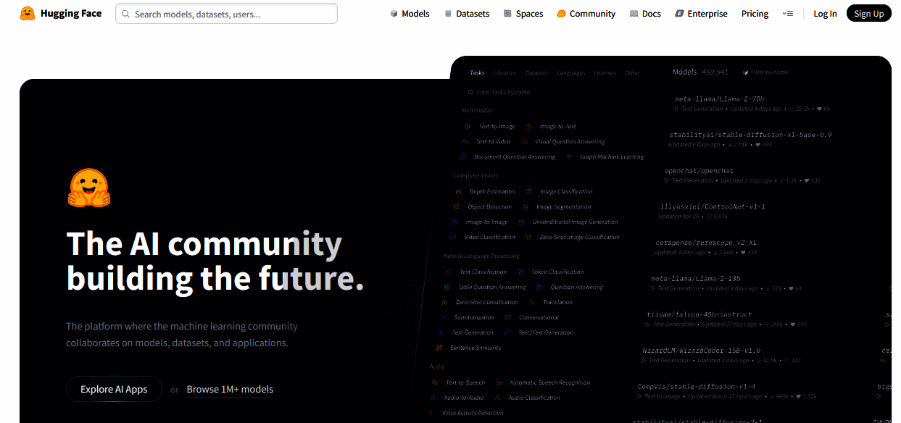The height and width of the screenshot is (423, 901).
Task: Follow the Browse 1M+ models link
Action: 230,390
